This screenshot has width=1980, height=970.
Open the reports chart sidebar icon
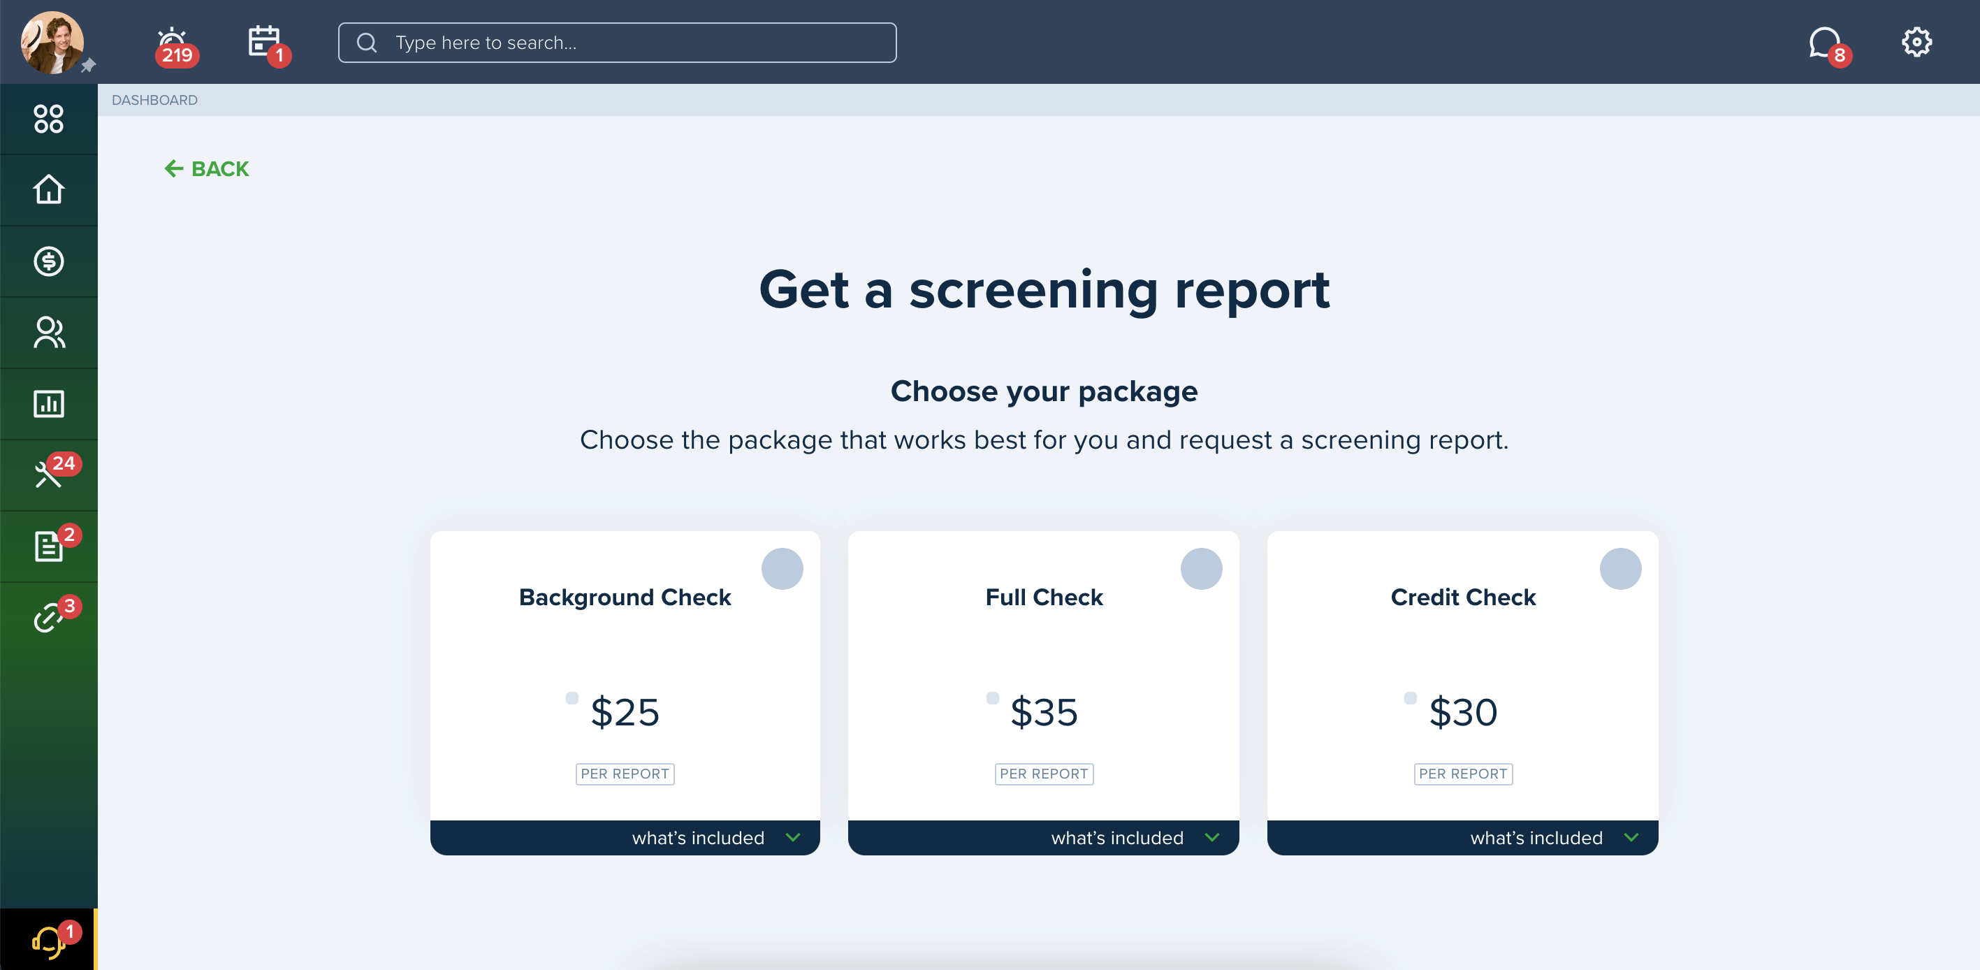click(48, 405)
